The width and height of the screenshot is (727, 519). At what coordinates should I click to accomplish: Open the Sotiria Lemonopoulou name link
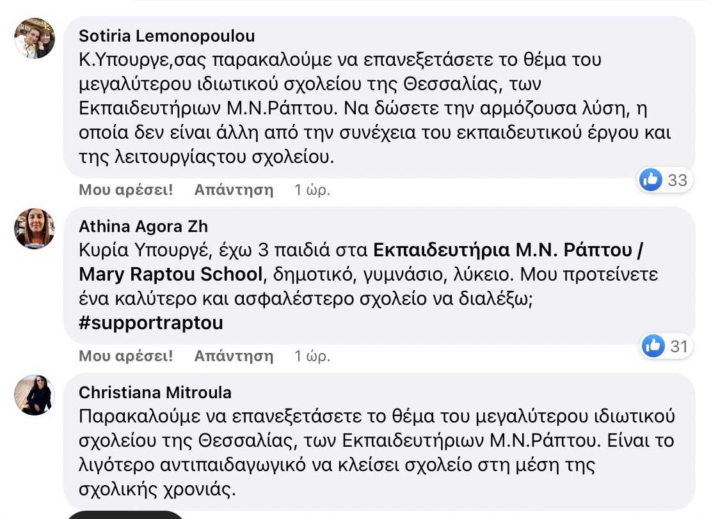[x=166, y=36]
